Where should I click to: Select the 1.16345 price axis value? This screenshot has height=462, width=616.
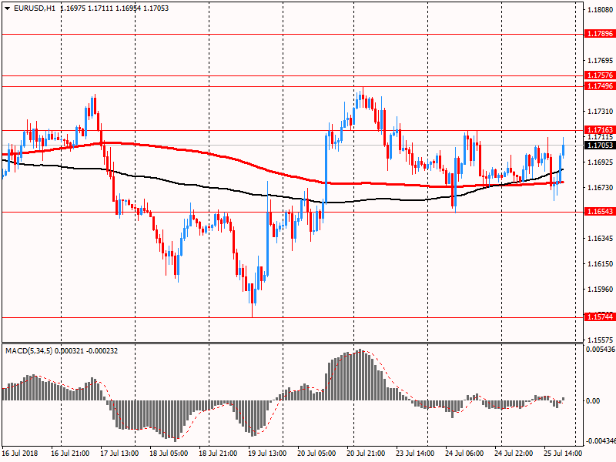tap(601, 239)
